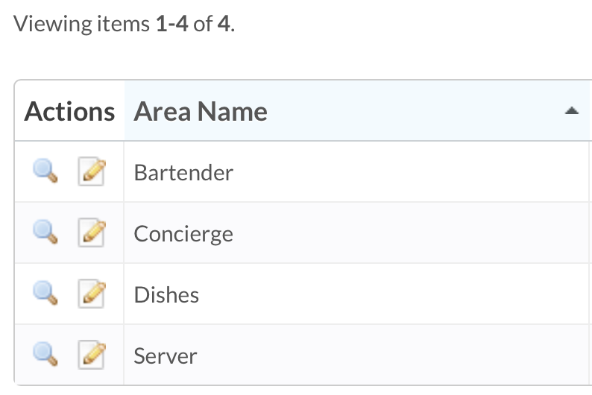Click the bold total count '4'
The image size is (592, 395).
(x=224, y=24)
